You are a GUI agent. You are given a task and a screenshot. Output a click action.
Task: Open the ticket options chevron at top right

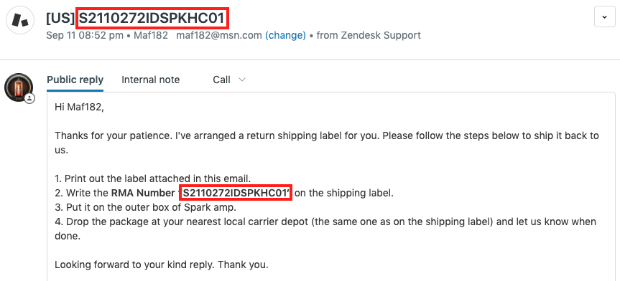pos(604,17)
